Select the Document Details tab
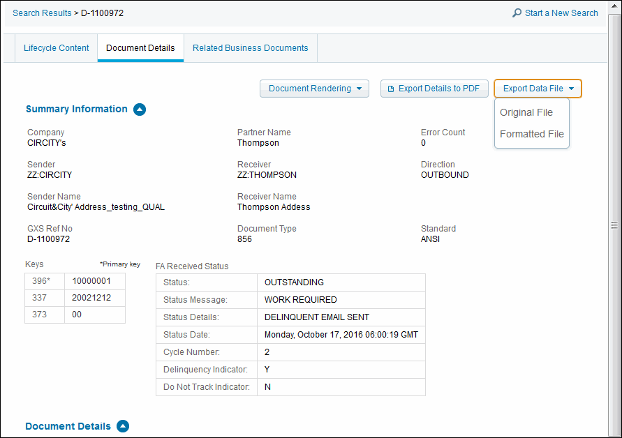 [140, 48]
